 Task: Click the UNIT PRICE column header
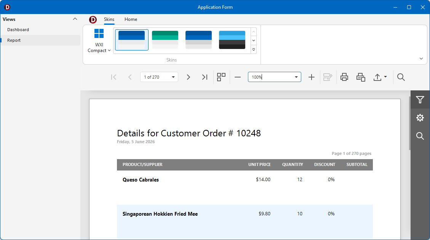pyautogui.click(x=259, y=164)
